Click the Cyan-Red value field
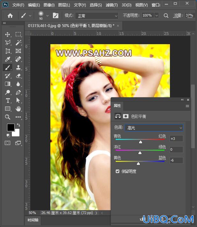The width and height of the screenshot is (197, 227). 176,139
